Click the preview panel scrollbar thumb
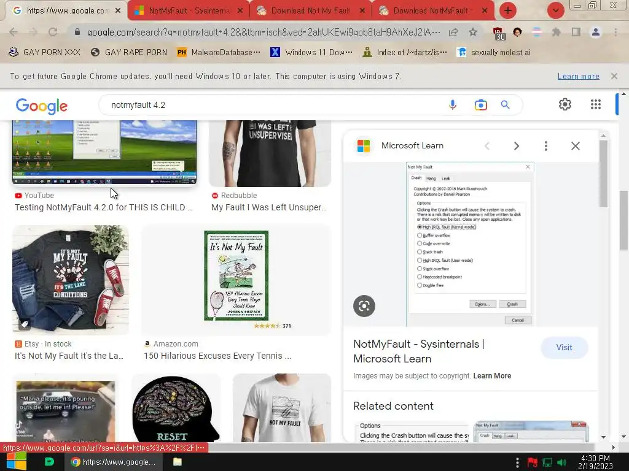The width and height of the screenshot is (629, 471). click(603, 174)
